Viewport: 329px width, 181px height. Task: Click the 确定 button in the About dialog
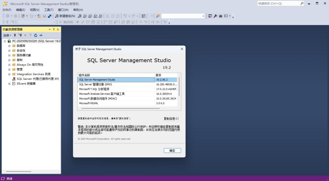pyautogui.click(x=172, y=150)
